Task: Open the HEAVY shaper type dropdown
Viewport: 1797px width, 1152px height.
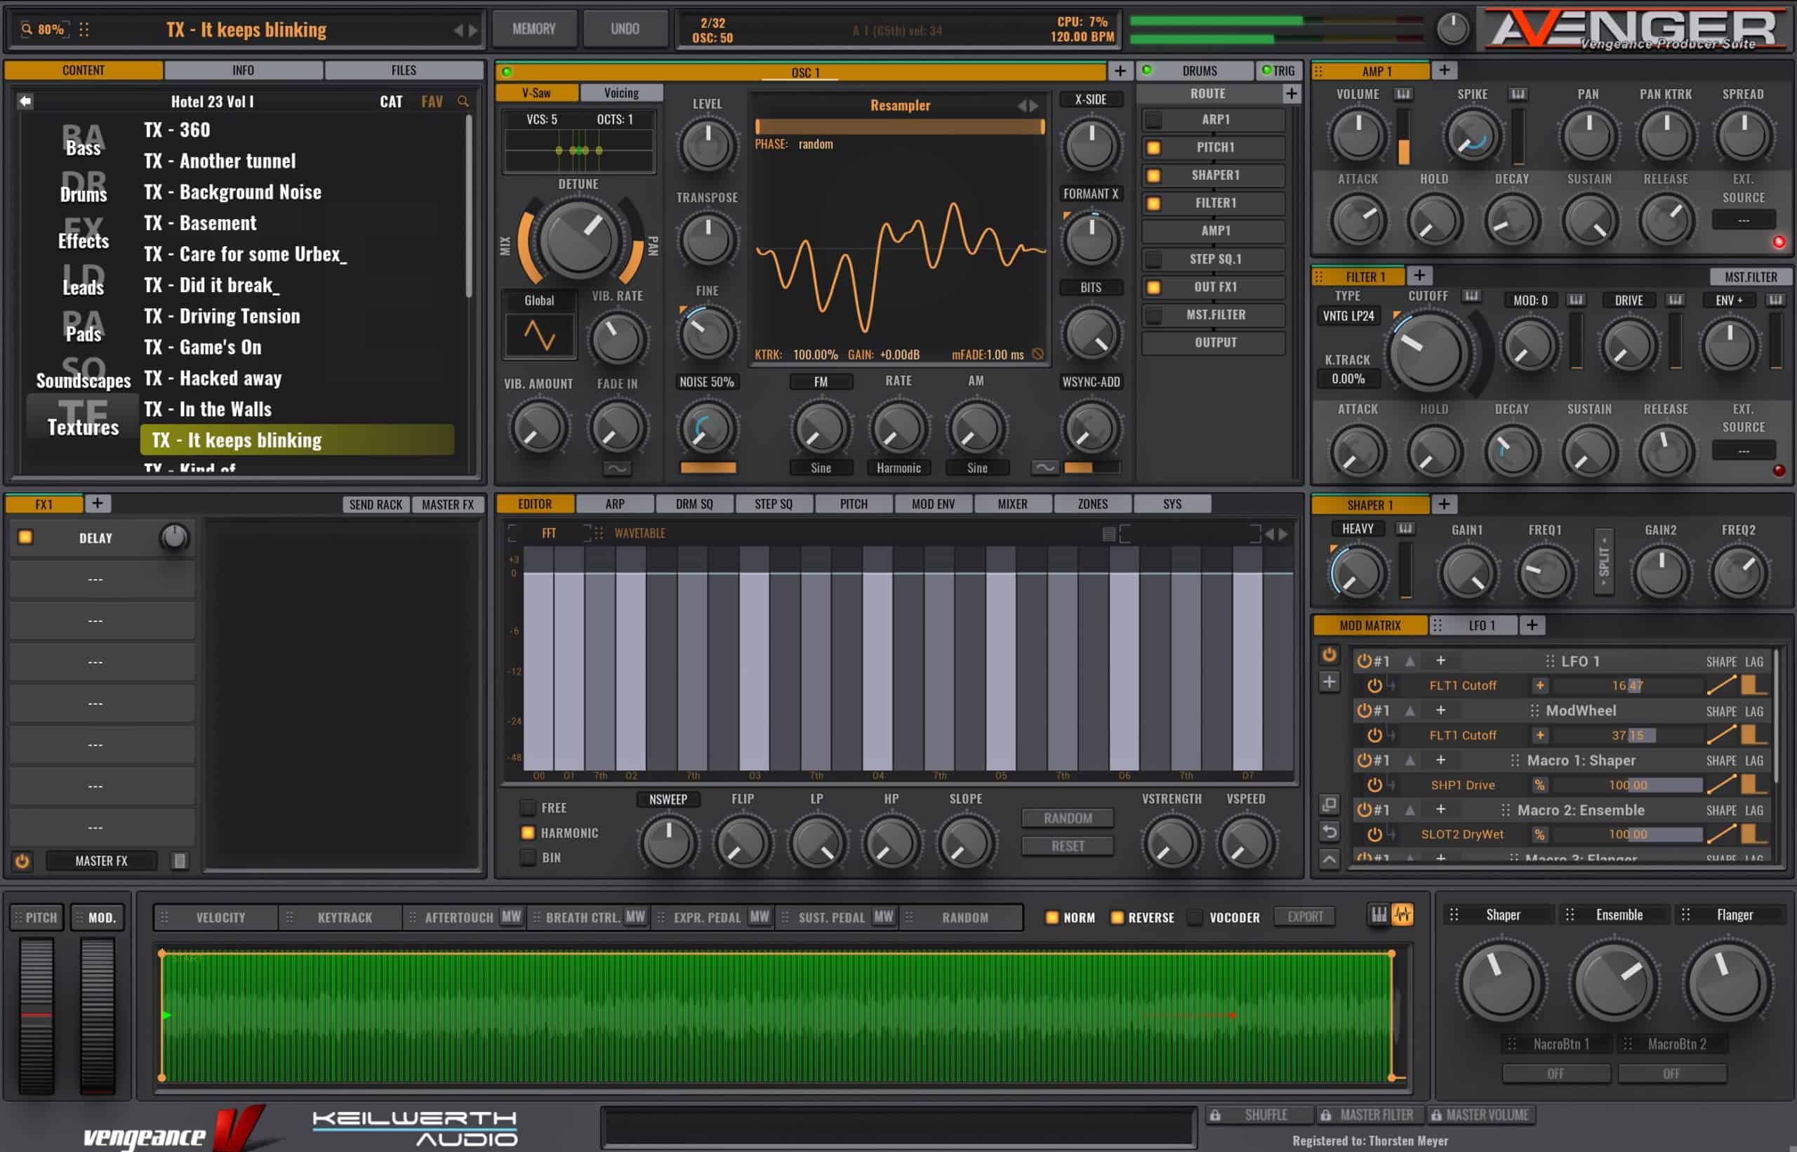Action: tap(1358, 529)
